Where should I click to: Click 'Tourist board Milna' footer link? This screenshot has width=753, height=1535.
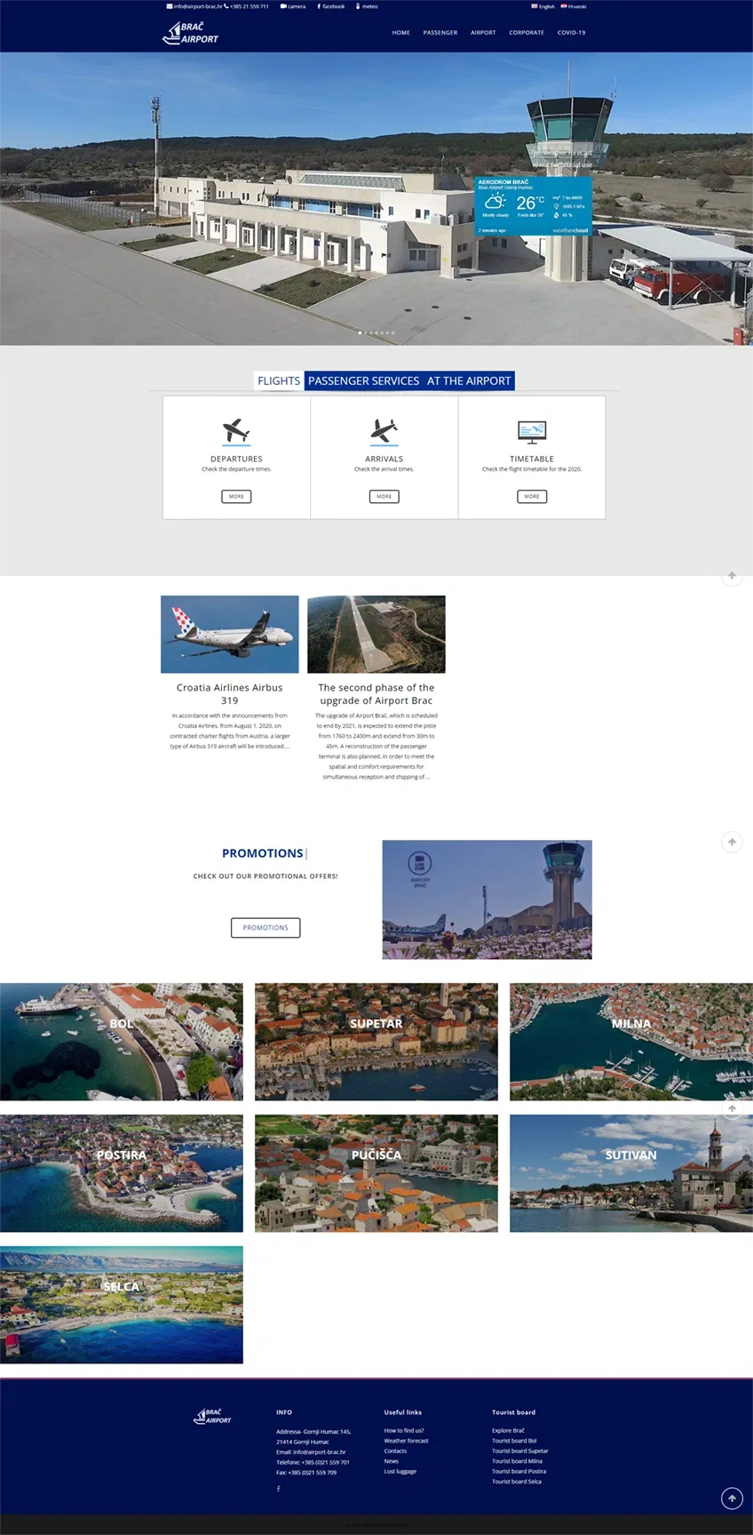[517, 1461]
